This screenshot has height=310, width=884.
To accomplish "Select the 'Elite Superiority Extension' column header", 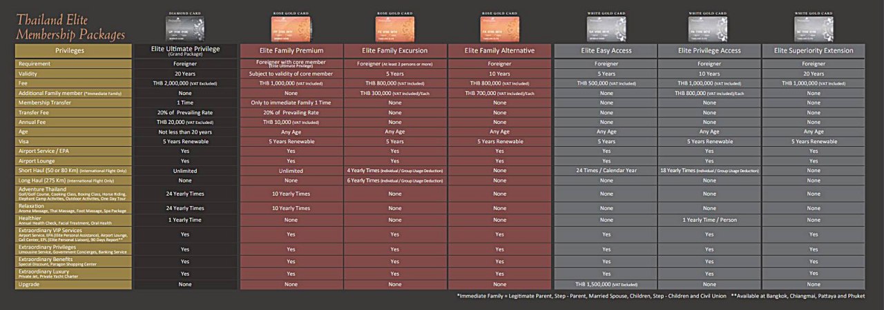I will coord(814,50).
